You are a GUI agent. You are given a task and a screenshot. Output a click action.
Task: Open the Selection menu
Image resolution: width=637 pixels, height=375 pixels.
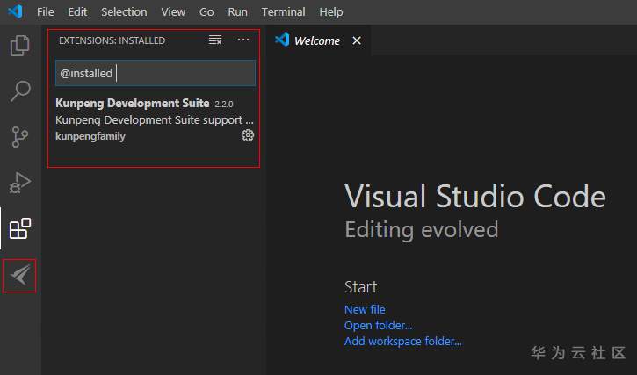[124, 11]
